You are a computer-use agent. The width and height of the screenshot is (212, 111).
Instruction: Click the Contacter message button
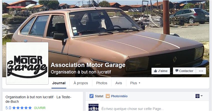point(184,71)
